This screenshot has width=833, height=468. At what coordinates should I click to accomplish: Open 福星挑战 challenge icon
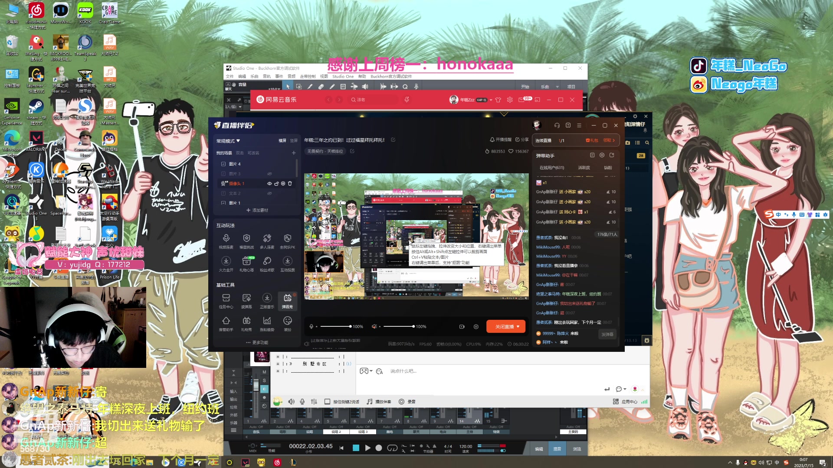click(246, 241)
